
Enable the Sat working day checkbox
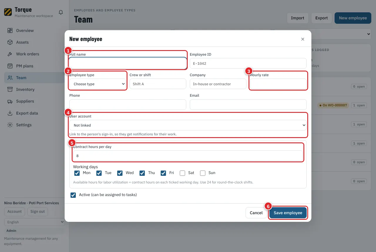(x=182, y=173)
